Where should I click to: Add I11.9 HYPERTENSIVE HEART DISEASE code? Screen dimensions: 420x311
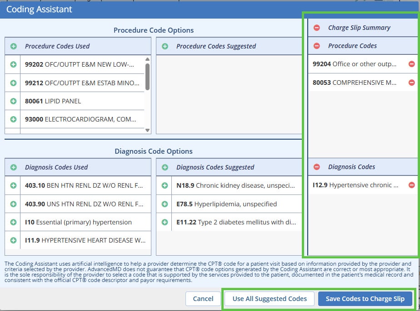[x=13, y=240]
